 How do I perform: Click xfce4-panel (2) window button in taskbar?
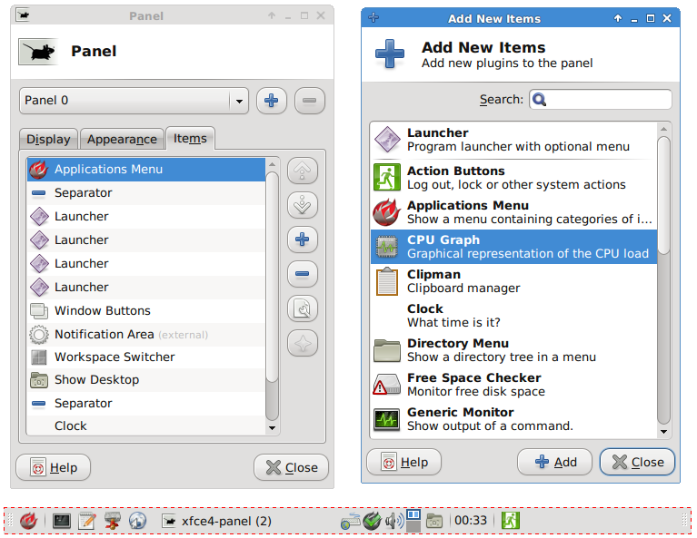[217, 521]
